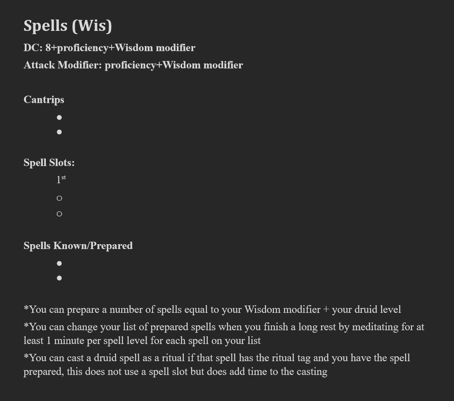Select the Cantrips heading
Image resolution: width=454 pixels, height=401 pixels.
click(44, 100)
